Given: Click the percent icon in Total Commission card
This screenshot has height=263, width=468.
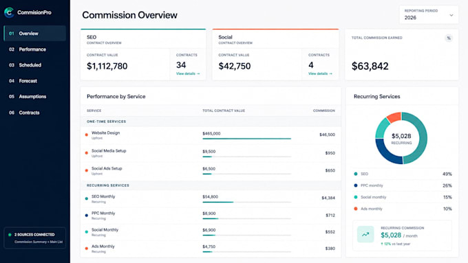Looking at the screenshot, I should coord(449,38).
